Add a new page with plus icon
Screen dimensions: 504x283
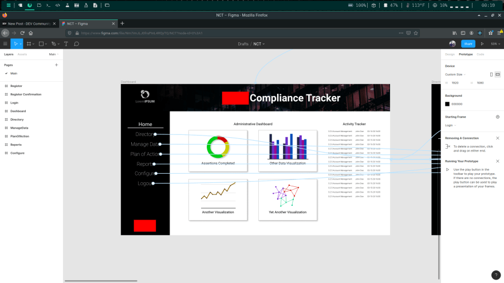(x=56, y=65)
